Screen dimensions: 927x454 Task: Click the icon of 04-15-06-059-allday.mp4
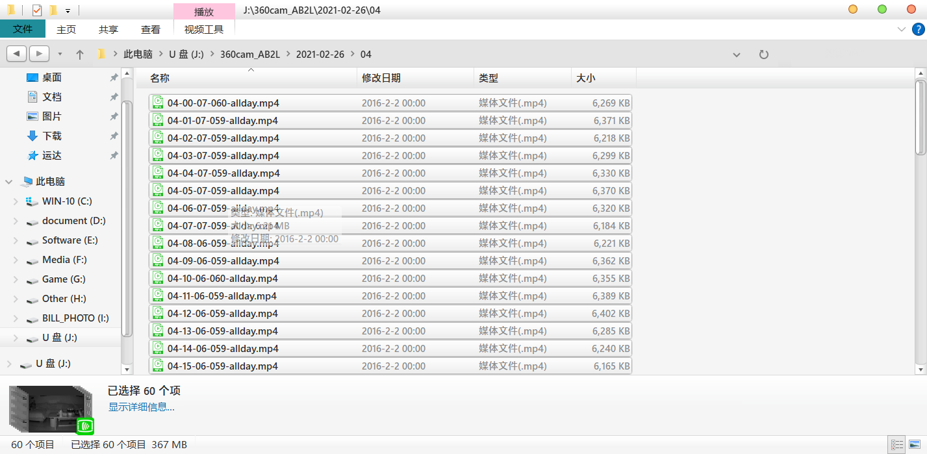pos(158,366)
